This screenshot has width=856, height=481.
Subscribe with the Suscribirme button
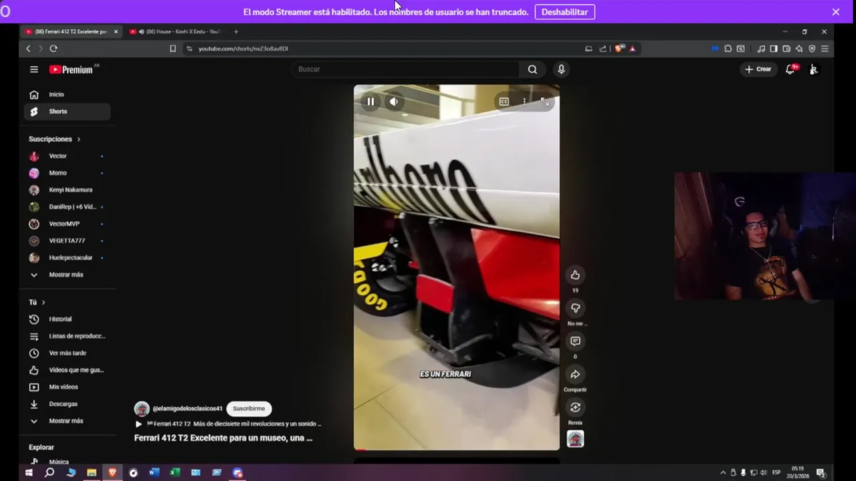pyautogui.click(x=249, y=408)
